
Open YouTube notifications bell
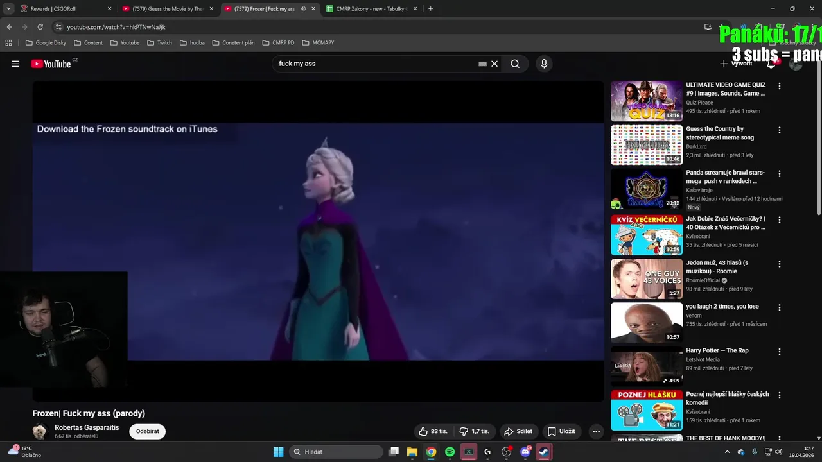(772, 64)
